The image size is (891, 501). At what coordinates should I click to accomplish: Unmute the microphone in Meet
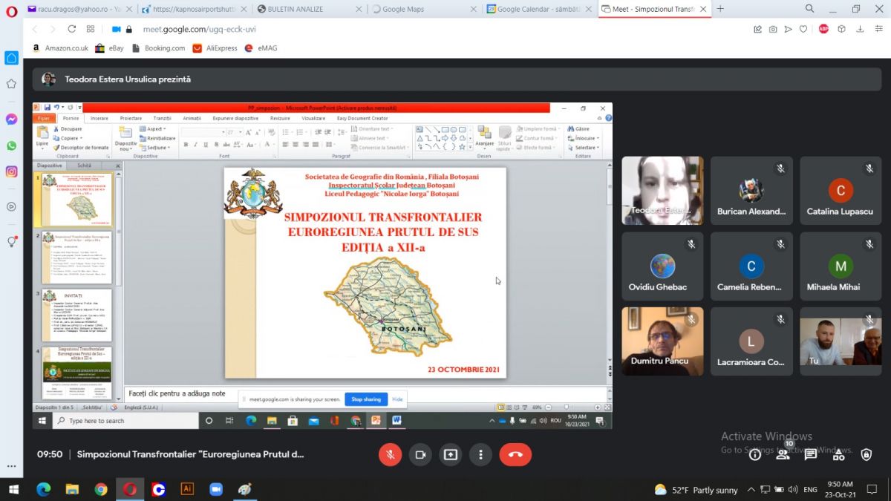pyautogui.click(x=390, y=454)
